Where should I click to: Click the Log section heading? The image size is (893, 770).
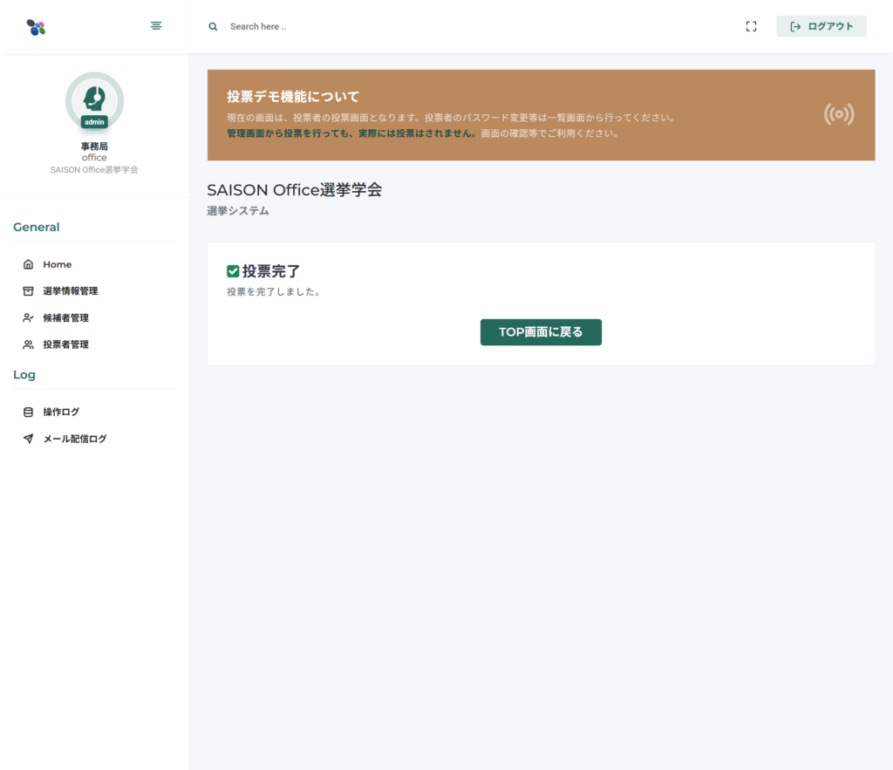[x=24, y=375]
